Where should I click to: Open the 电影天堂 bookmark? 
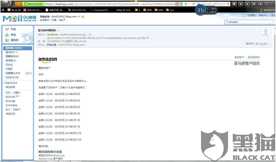point(55,10)
